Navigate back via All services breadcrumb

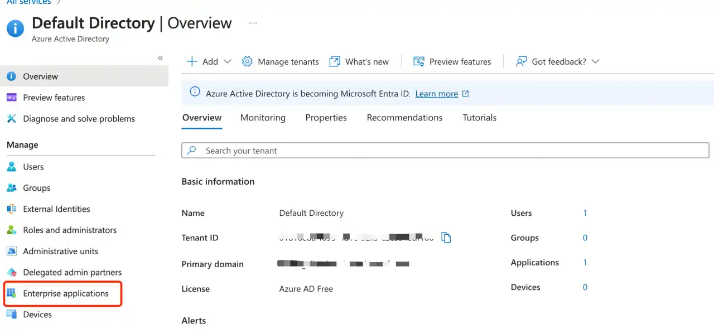click(28, 2)
